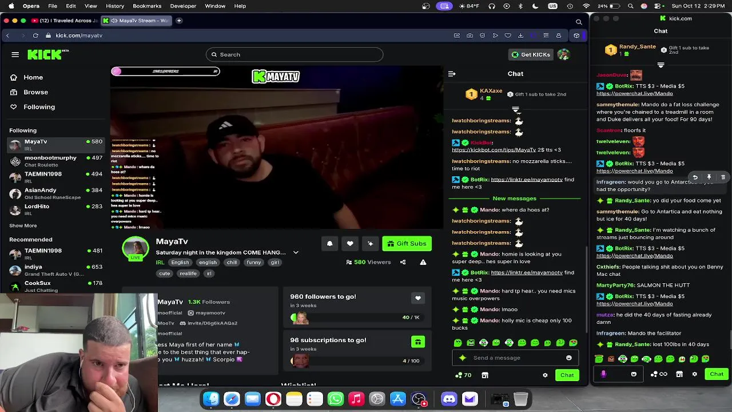Toggle notification bell for MayaTv
The width and height of the screenshot is (732, 412).
(329, 244)
